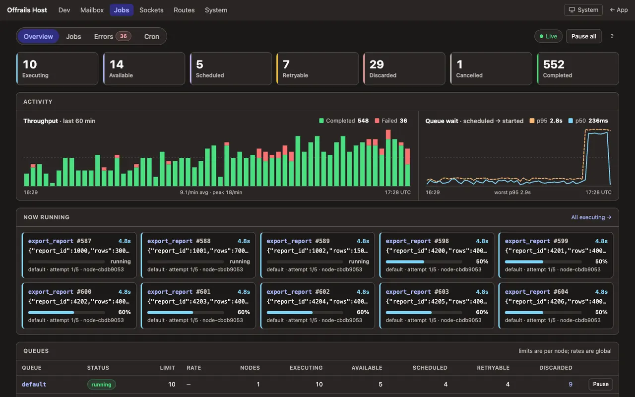635x397 pixels.
Task: Click the discarded count 9 in default row
Action: tap(571, 384)
